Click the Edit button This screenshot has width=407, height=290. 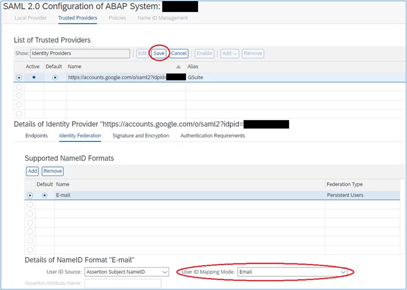(x=143, y=54)
